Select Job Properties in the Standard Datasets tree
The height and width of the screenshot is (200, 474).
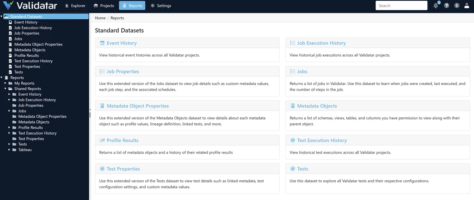point(27,33)
